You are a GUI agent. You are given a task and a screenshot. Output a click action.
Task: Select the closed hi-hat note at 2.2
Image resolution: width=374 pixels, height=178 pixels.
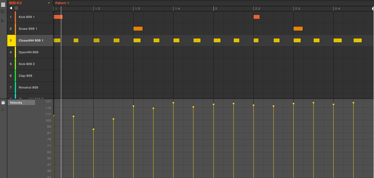(256, 40)
